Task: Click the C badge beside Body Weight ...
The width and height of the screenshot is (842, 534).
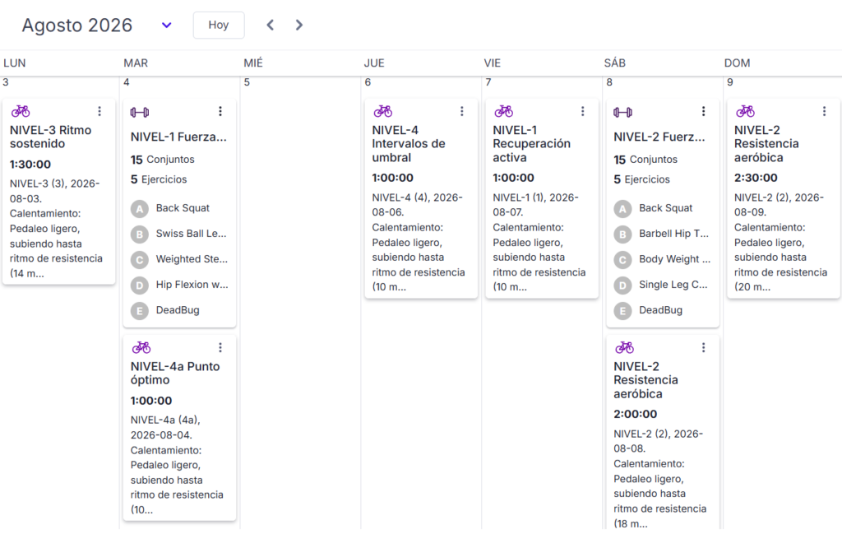Action: click(623, 260)
